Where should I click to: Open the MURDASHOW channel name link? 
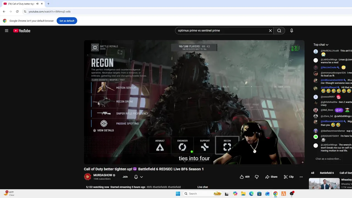103,175
